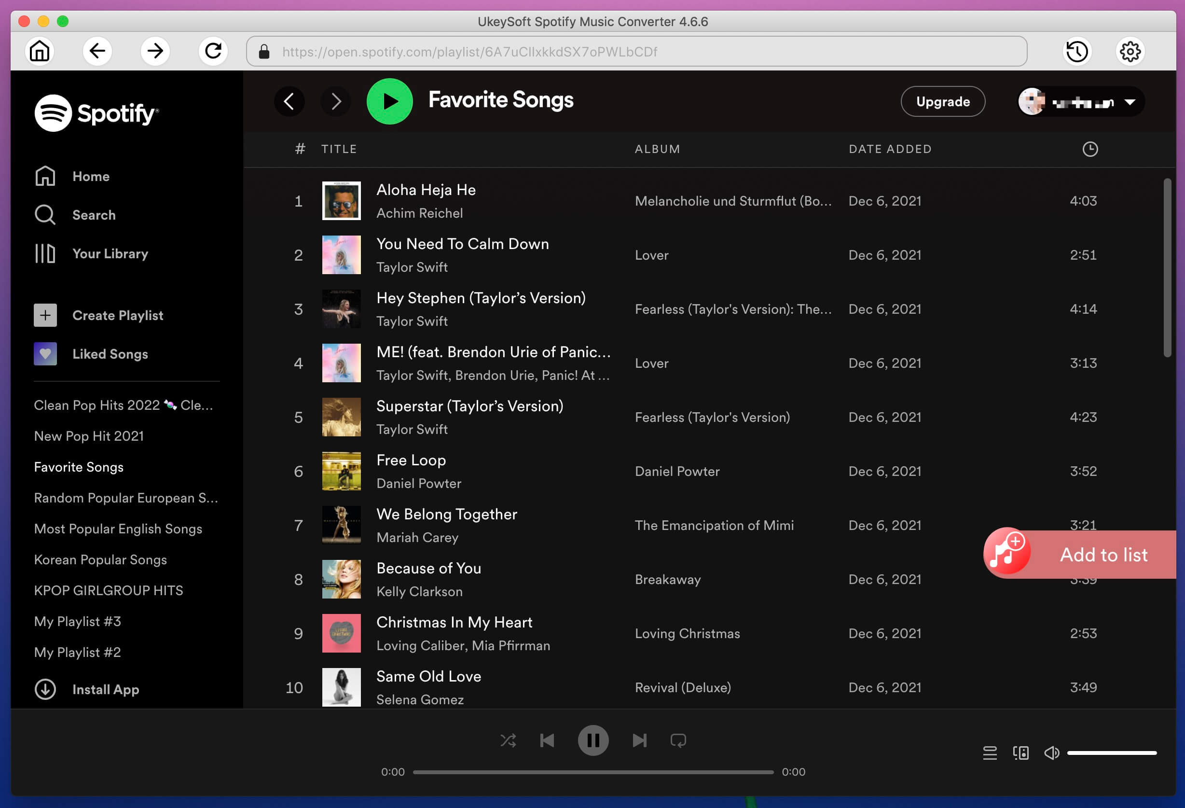Click the skip to previous track icon
The image size is (1185, 808).
pos(548,739)
